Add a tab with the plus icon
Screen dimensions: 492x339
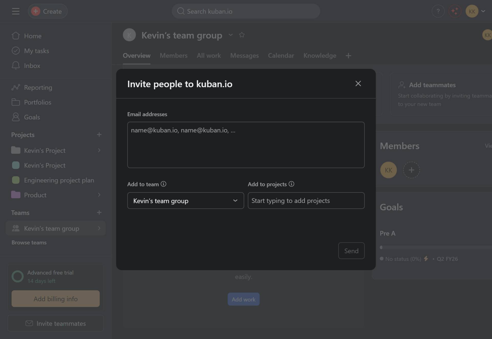tap(348, 56)
